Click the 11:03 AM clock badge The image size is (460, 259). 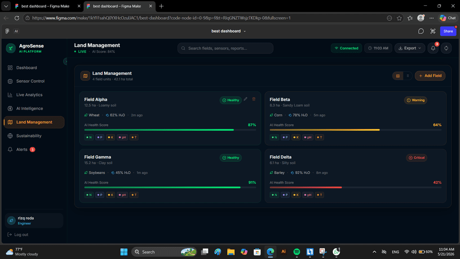(x=378, y=48)
